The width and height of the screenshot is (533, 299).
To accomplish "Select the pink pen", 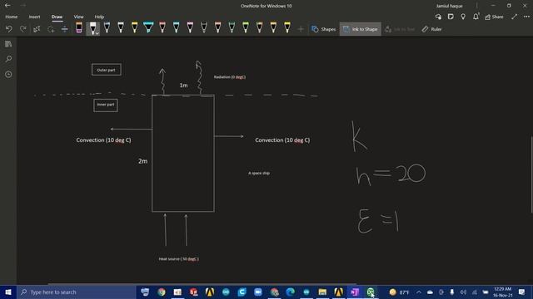I will click(190, 27).
